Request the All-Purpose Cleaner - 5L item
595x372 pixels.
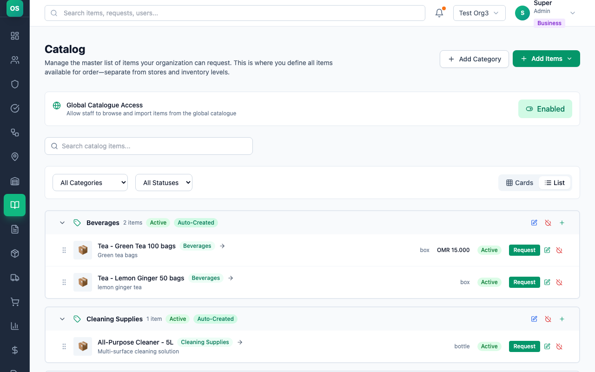point(524,346)
